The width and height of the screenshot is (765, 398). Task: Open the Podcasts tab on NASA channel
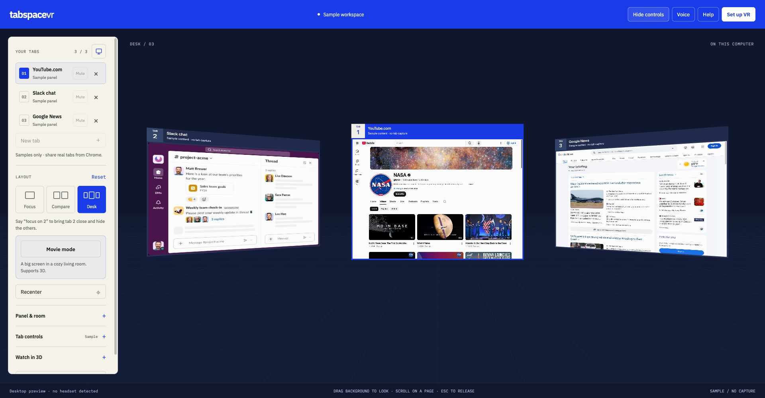(413, 201)
